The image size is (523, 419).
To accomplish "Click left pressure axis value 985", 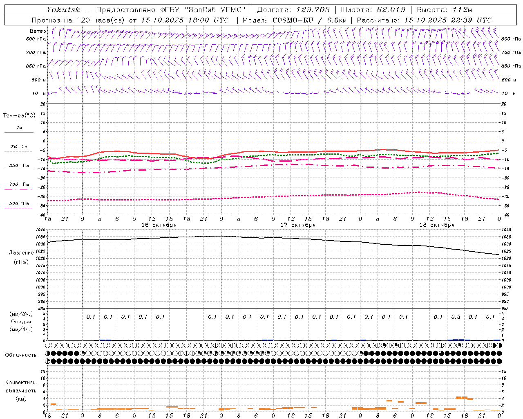I will (x=42, y=309).
